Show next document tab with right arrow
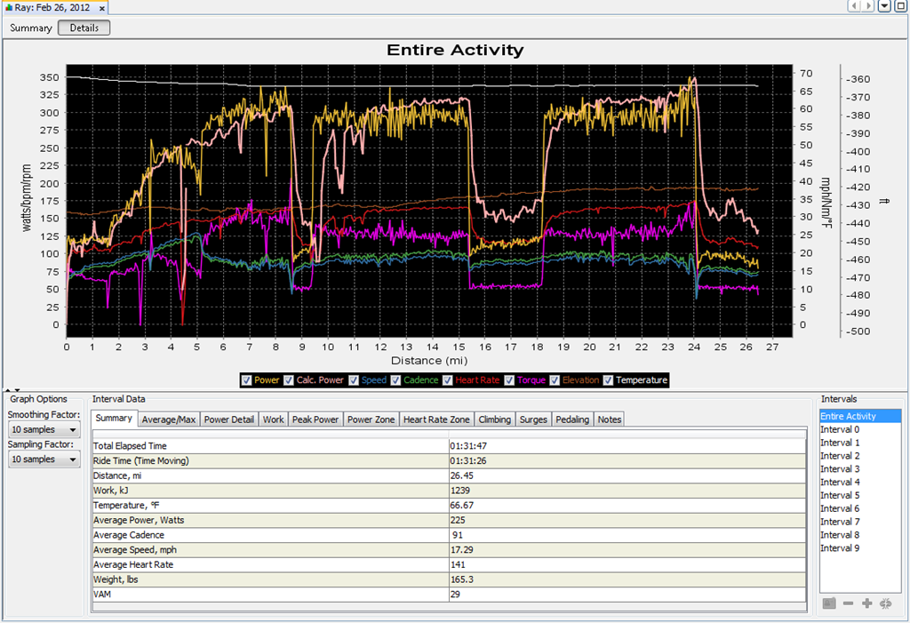Screen dimensions: 910x623 coord(867,6)
